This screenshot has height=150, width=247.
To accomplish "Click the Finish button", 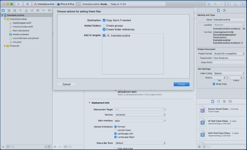I will click(x=181, y=84).
